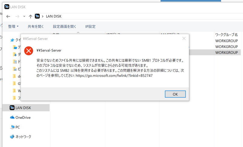
Task: Click the second WORKGROUP cell
Action: click(226, 47)
